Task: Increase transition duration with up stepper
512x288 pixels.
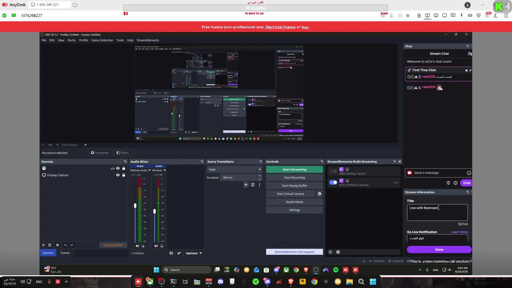Action: [260, 176]
